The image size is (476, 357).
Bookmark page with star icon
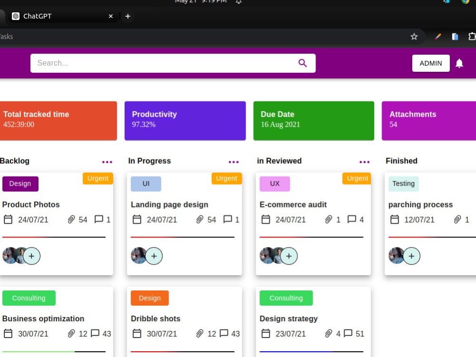tap(414, 37)
